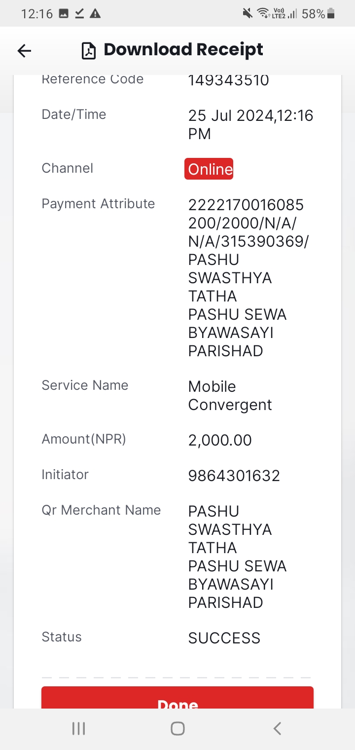Tap the red Done button

pos(177,698)
